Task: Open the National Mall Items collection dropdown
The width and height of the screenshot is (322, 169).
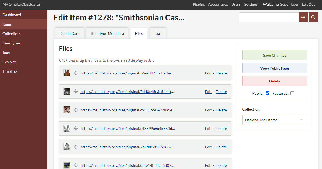Action: coord(274,119)
